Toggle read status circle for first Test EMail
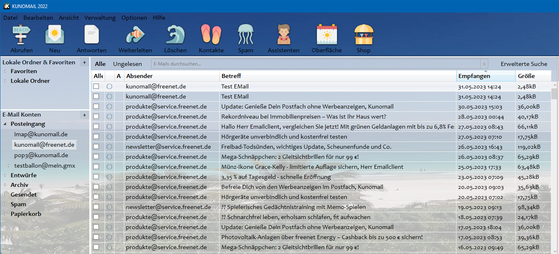The image size is (559, 254). [109, 87]
